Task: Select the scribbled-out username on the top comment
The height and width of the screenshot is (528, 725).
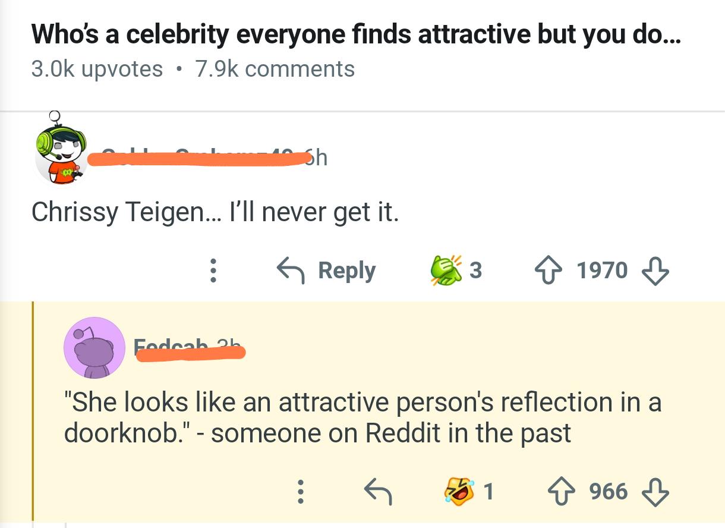Action: coord(190,158)
